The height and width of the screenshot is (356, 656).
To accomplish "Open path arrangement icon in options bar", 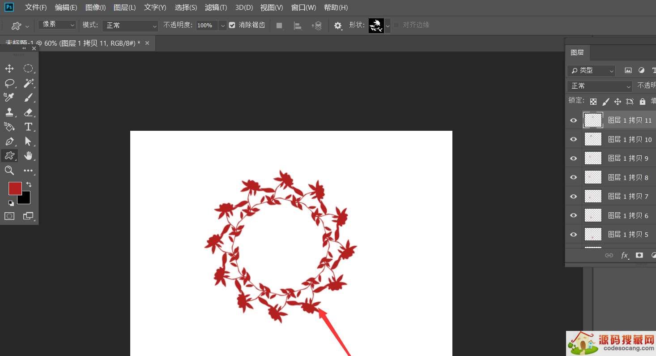I will coord(317,26).
